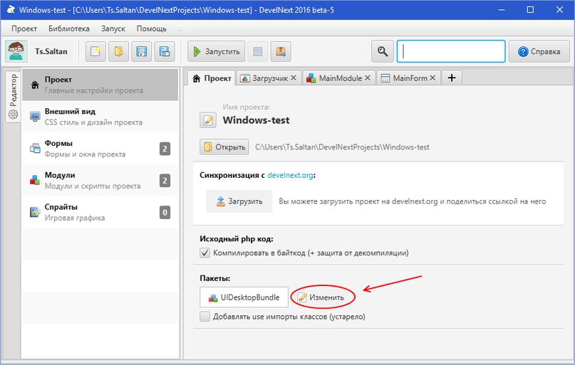Screen dimensions: 575x365
Task: Open the Библиотека menu
Action: pos(69,28)
